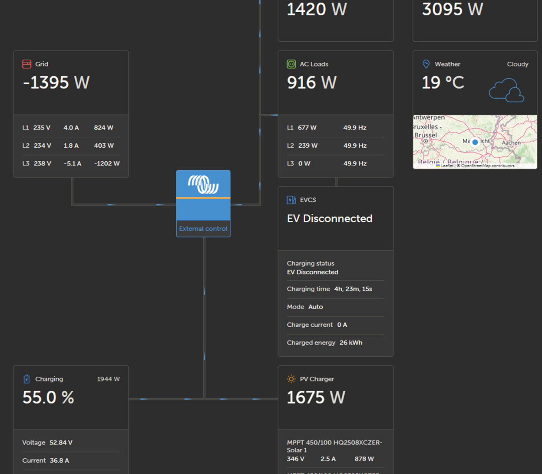542x474 pixels.
Task: Click the battery 55.0 % value
Action: pyautogui.click(x=48, y=398)
